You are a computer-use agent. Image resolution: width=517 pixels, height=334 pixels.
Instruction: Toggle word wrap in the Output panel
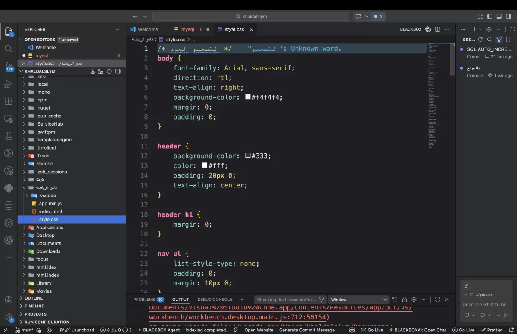[395, 299]
